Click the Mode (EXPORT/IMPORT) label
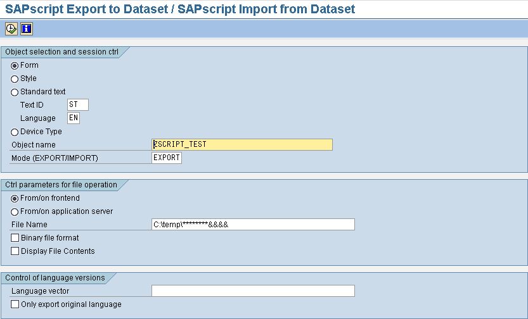Screen dimensions: 528x319 pyautogui.click(x=55, y=158)
